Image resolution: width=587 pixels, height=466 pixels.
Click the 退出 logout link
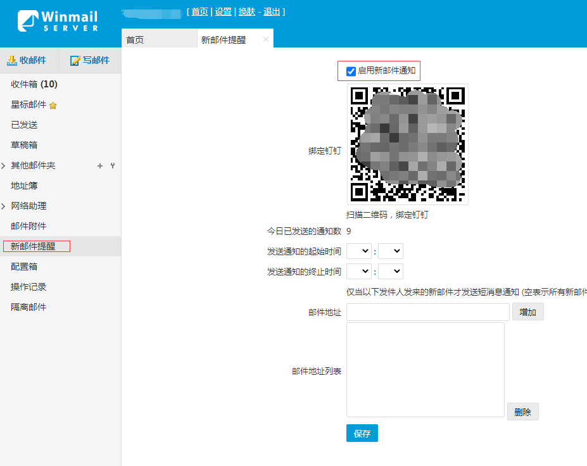[272, 12]
